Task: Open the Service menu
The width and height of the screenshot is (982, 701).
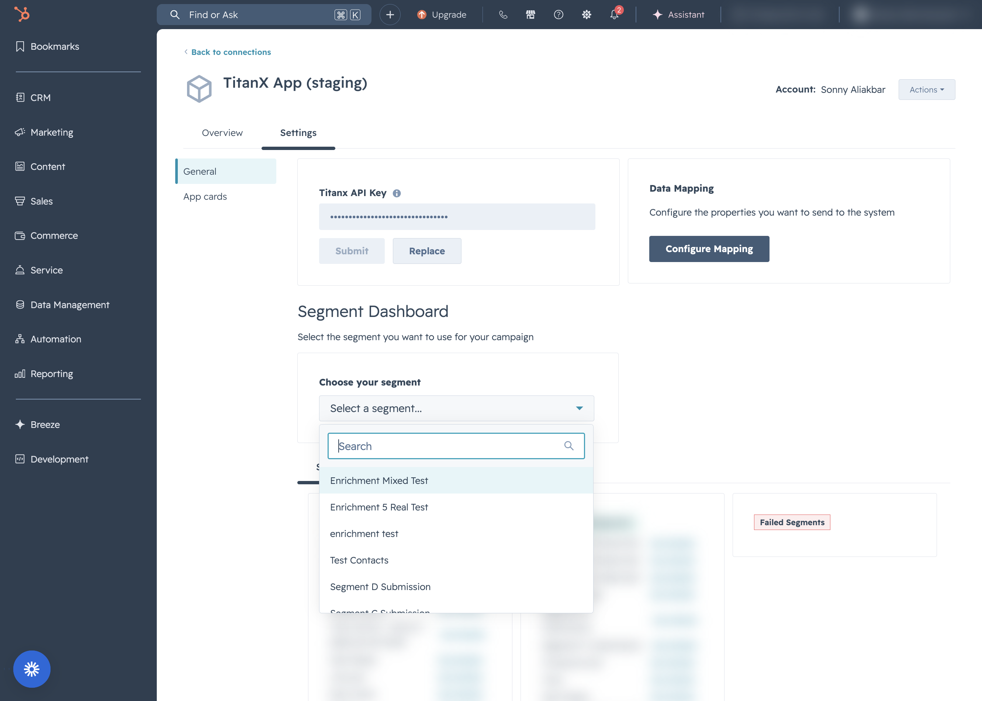Action: point(39,270)
